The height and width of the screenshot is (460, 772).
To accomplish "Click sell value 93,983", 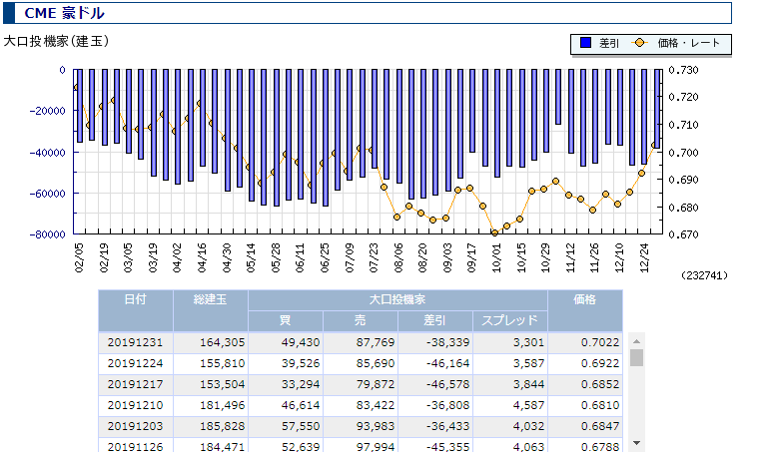I will point(376,426).
